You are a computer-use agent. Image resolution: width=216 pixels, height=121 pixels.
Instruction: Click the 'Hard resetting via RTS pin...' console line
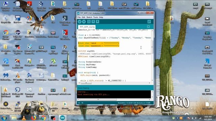93,94
